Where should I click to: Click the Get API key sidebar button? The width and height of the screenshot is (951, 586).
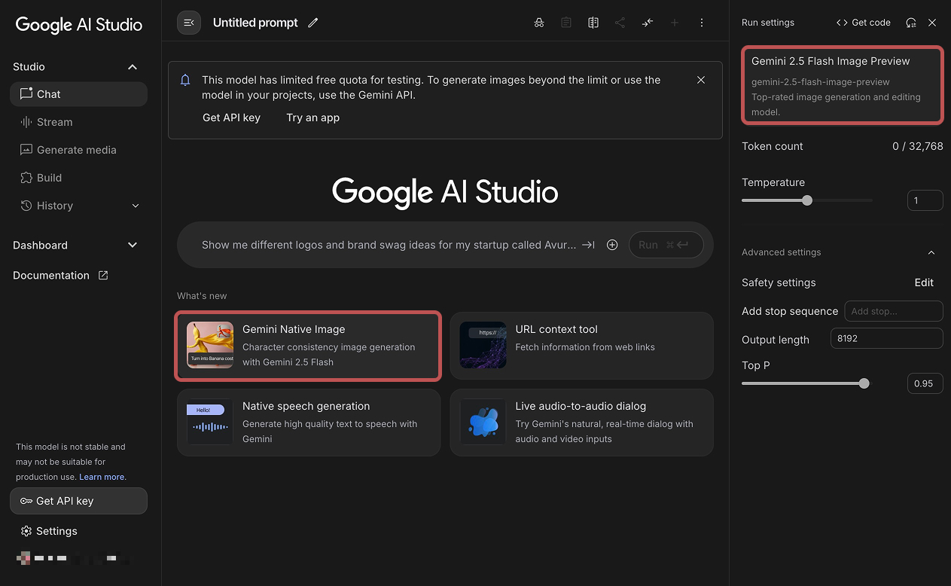pyautogui.click(x=78, y=501)
